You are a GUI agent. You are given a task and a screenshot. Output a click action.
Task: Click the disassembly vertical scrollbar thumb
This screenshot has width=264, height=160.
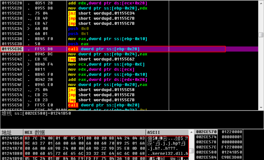point(261,35)
